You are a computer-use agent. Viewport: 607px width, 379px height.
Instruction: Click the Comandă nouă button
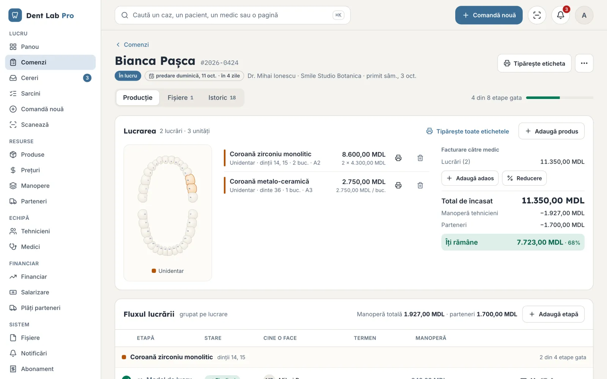tap(489, 15)
